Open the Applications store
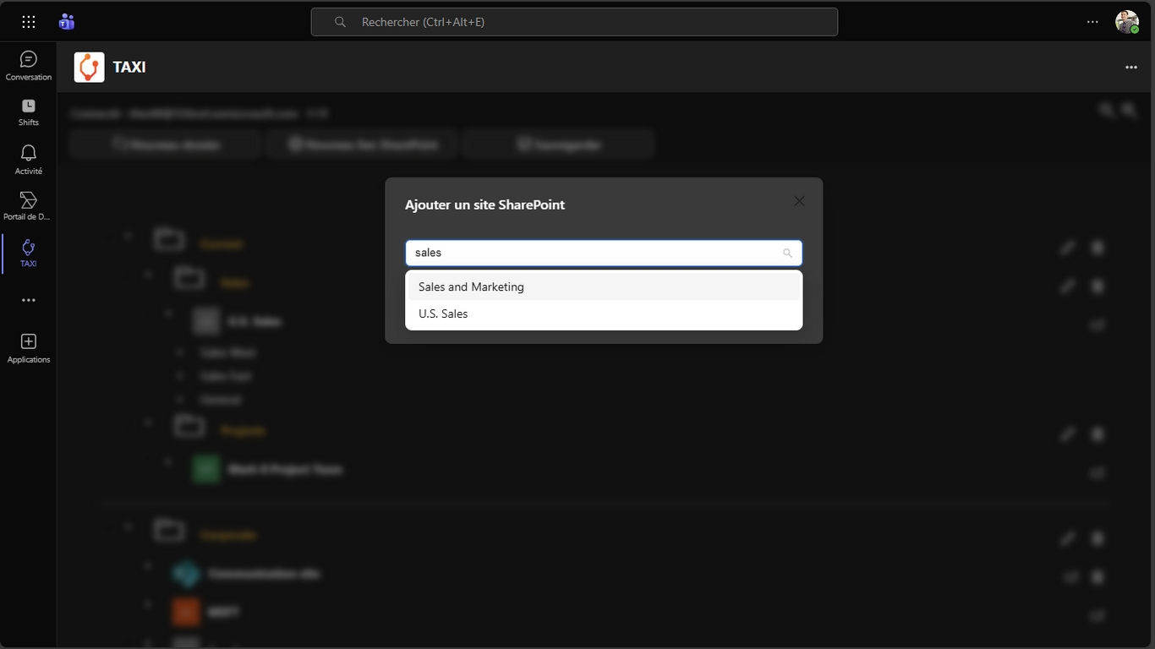Image resolution: width=1155 pixels, height=649 pixels. [x=29, y=347]
